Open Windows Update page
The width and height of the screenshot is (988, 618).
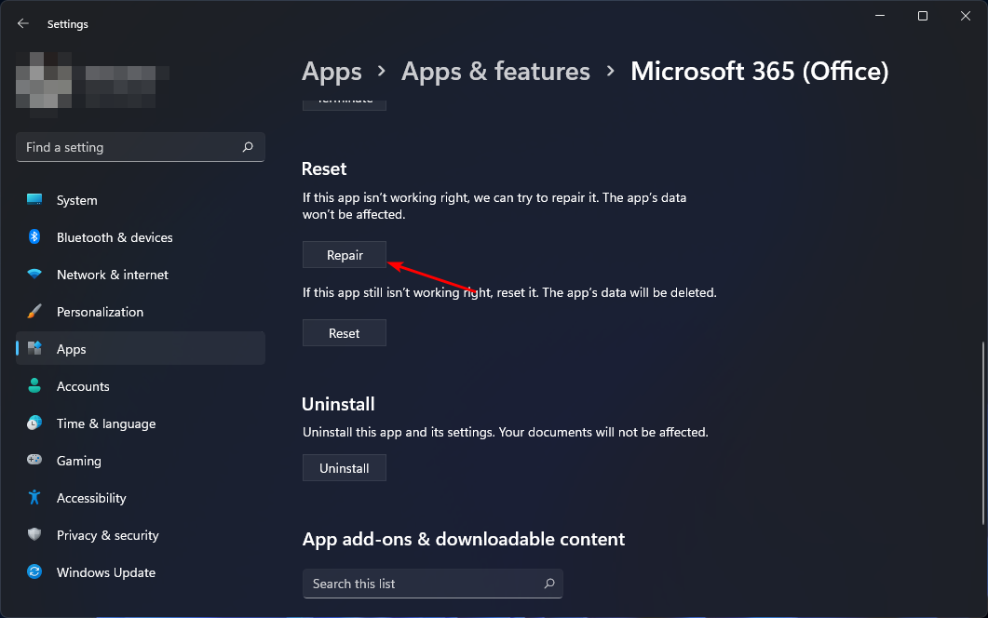tap(141, 571)
